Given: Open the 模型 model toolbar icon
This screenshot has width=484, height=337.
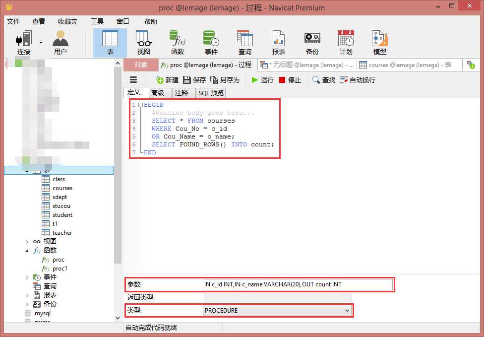Looking at the screenshot, I should tap(380, 43).
